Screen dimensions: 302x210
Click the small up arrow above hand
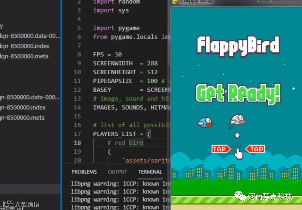(237, 135)
